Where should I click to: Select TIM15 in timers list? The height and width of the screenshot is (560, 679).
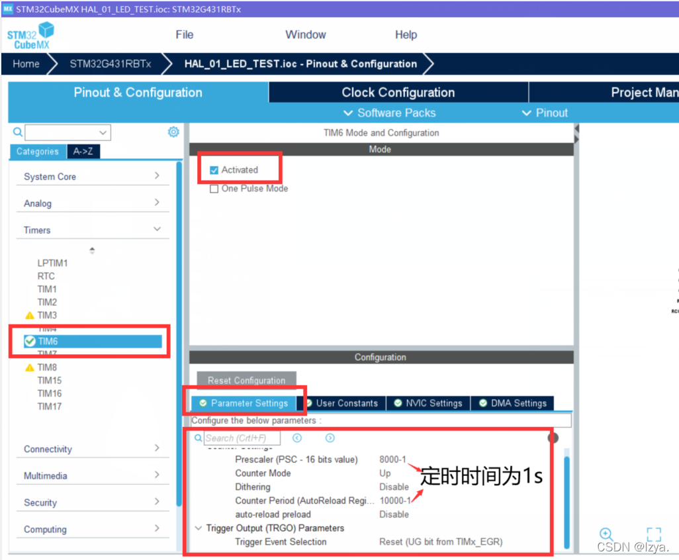[50, 381]
